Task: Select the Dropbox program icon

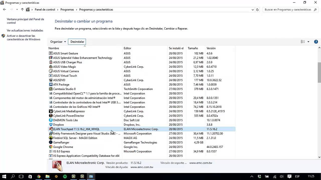Action: [x=51, y=125]
